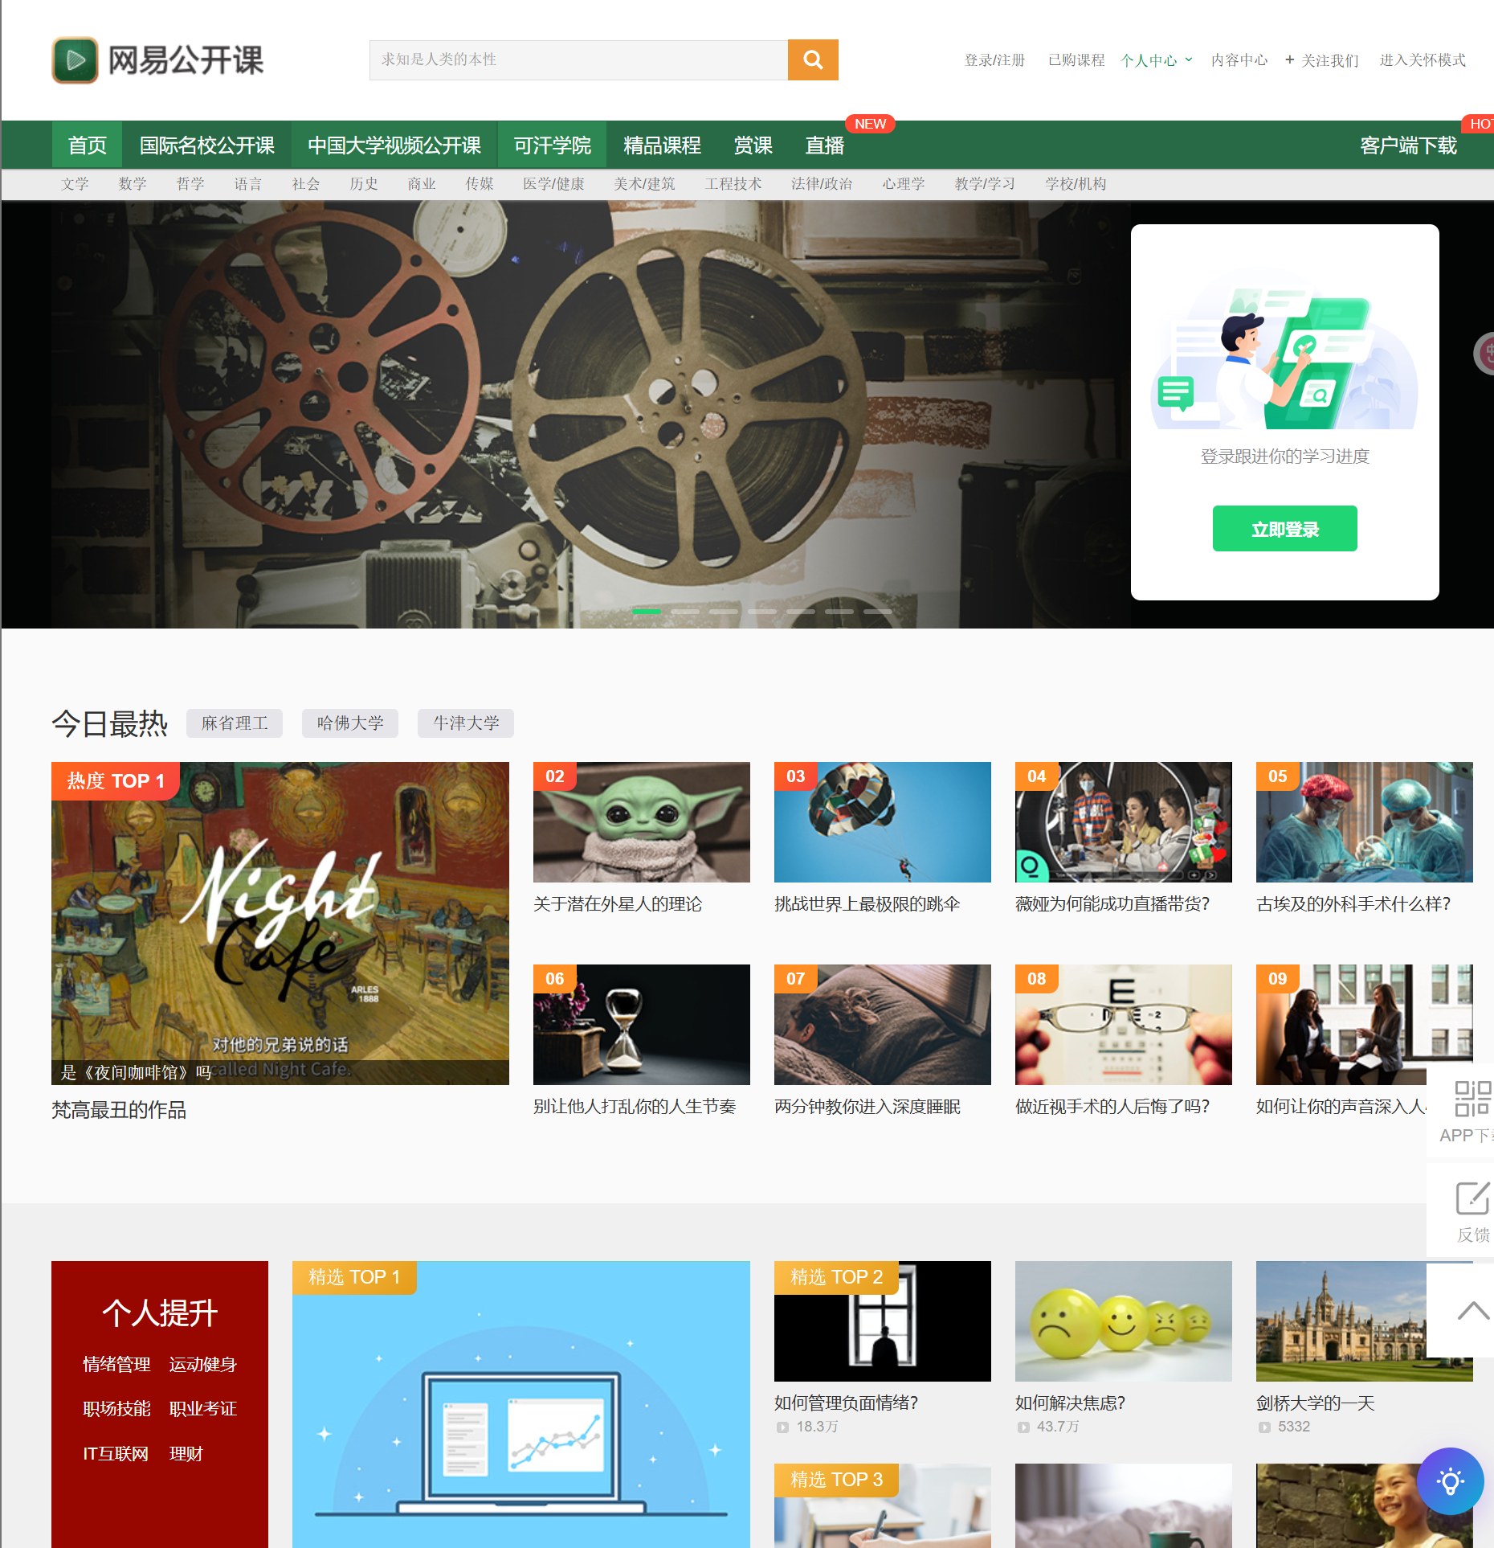Open the 内容中心 link
1494x1548 pixels.
tap(1239, 60)
